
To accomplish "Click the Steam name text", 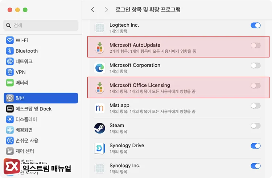I will [x=117, y=125].
